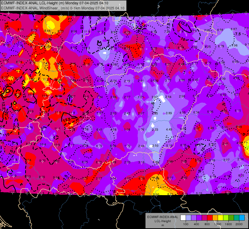Click the '6.34' grid value
249x229 pixels.
tap(196, 112)
